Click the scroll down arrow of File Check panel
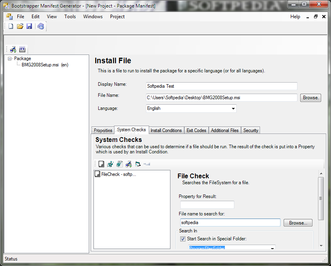This screenshot has height=266, width=331. pyautogui.click(x=321, y=246)
